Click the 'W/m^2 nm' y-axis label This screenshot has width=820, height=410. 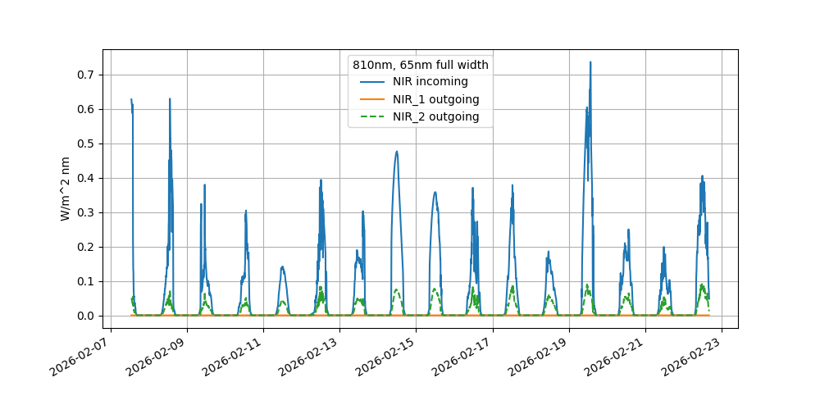tap(66, 189)
